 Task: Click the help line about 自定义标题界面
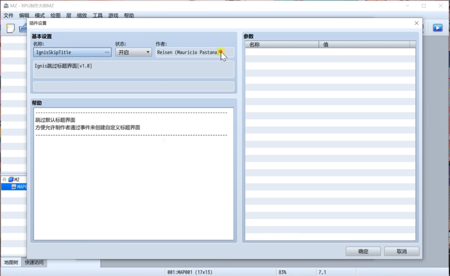point(88,128)
